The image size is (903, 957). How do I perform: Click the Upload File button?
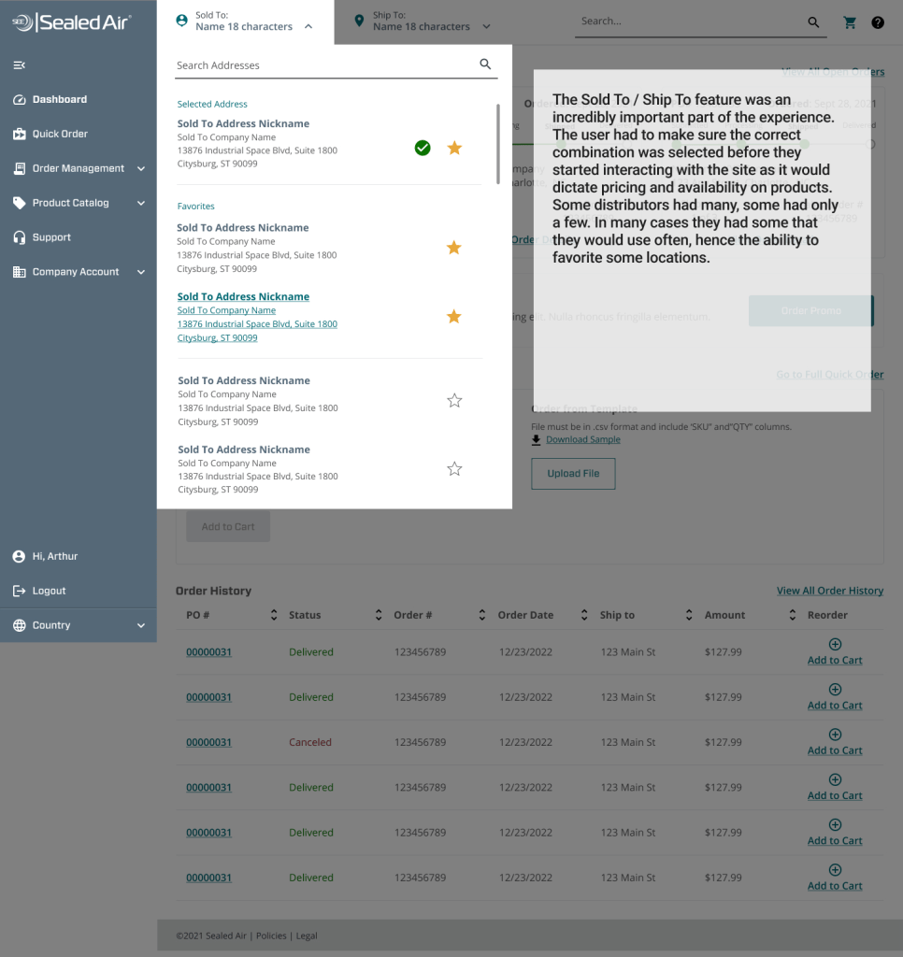573,473
